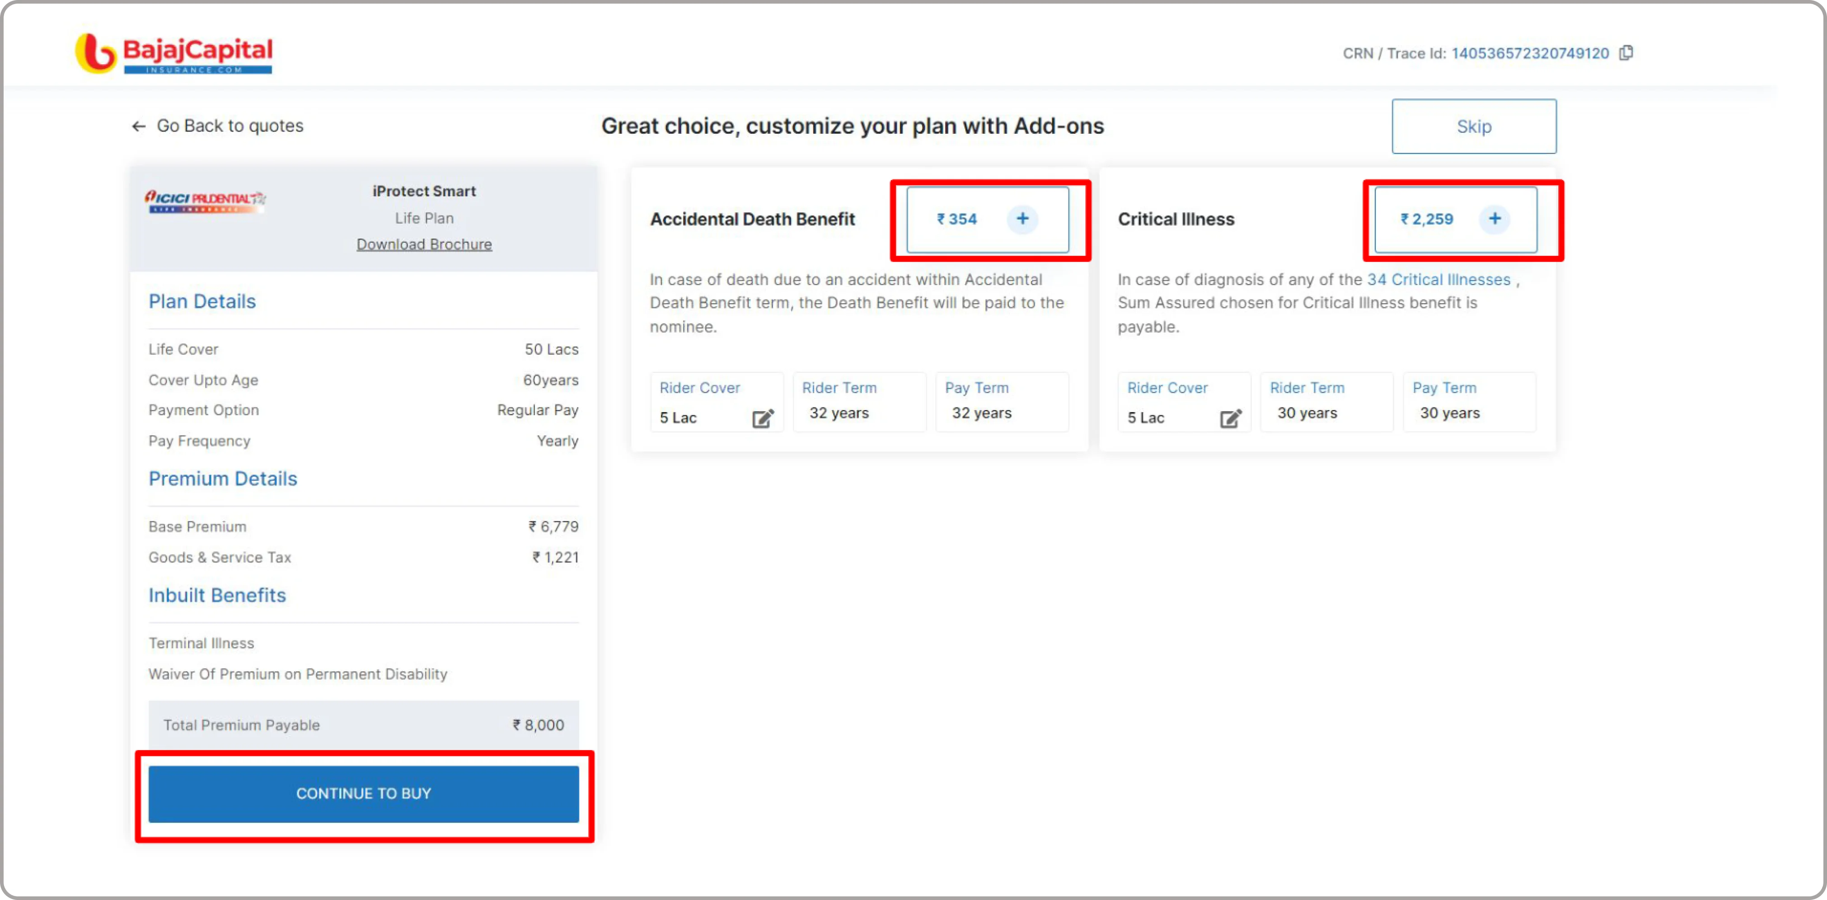
Task: Click the customize your plan heading
Action: pos(853,126)
